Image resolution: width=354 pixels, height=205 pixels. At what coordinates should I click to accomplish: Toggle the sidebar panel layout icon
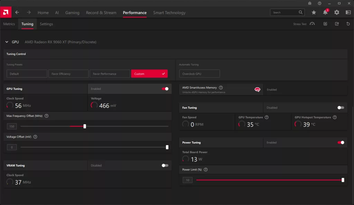pos(348,13)
